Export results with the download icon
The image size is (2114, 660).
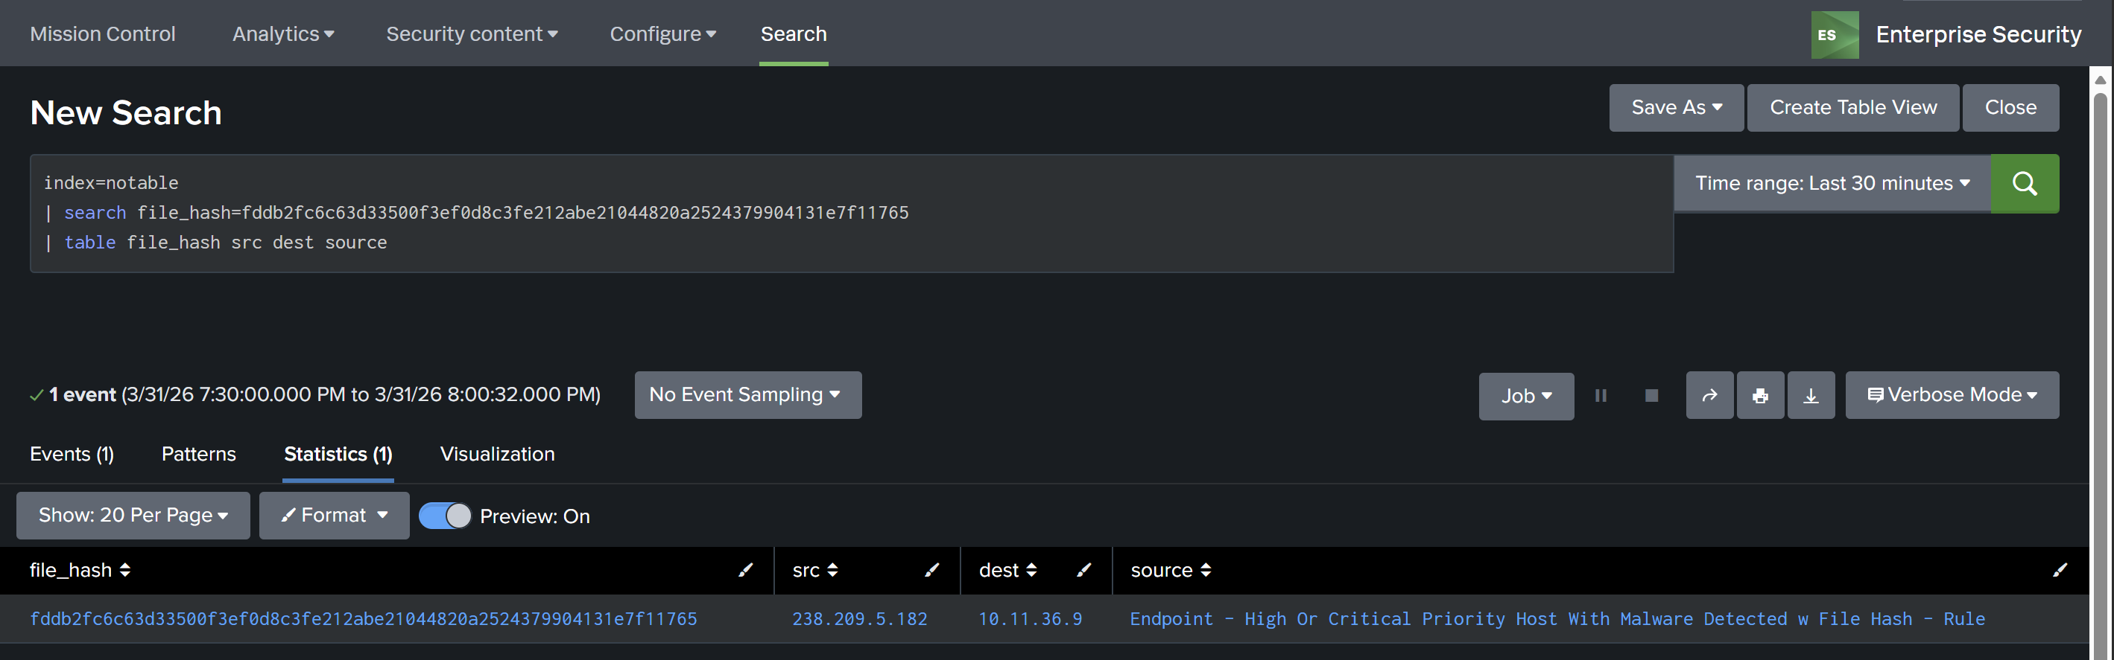coord(1811,395)
